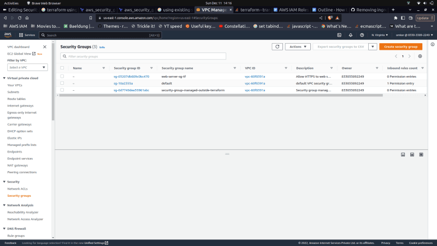
Task: Collapse the Security section
Action: (4, 181)
